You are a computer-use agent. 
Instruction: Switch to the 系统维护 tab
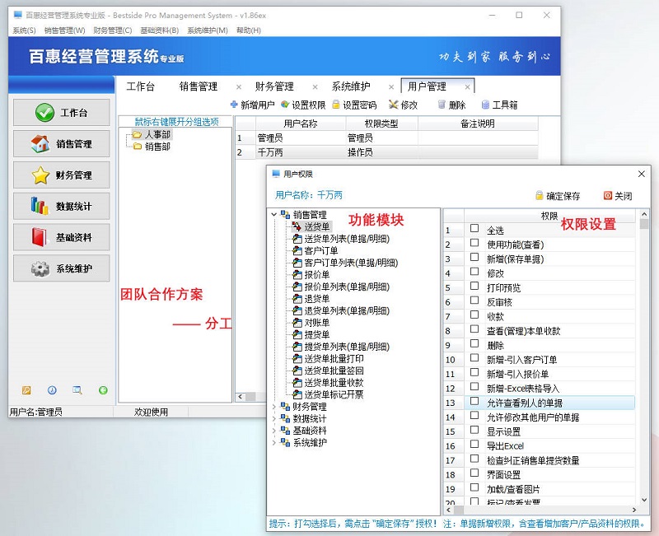pyautogui.click(x=351, y=86)
